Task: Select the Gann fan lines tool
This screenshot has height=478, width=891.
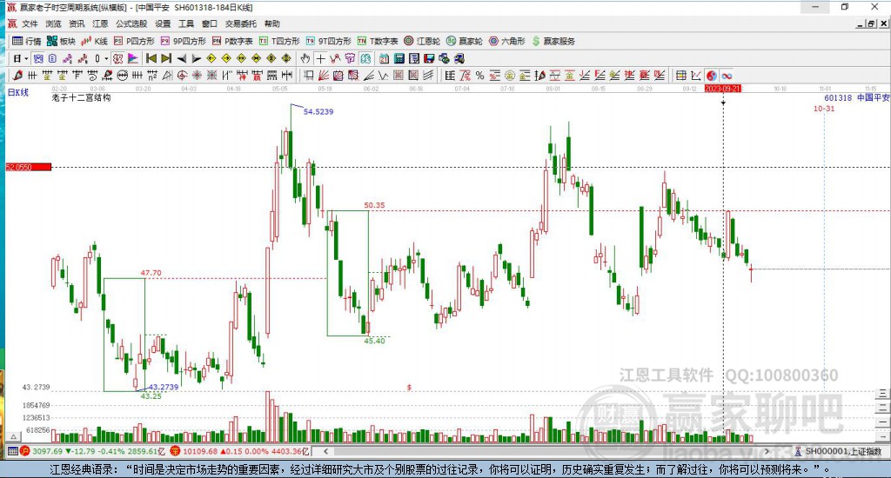Action: point(324,75)
